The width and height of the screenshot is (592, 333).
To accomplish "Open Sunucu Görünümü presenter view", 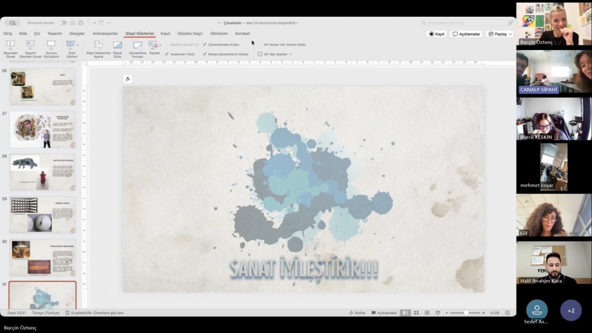I will pos(51,45).
